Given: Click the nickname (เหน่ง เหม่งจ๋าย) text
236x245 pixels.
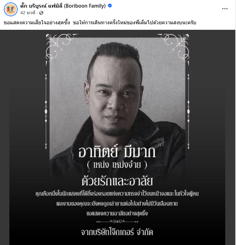Looking at the screenshot, I should point(117,165).
